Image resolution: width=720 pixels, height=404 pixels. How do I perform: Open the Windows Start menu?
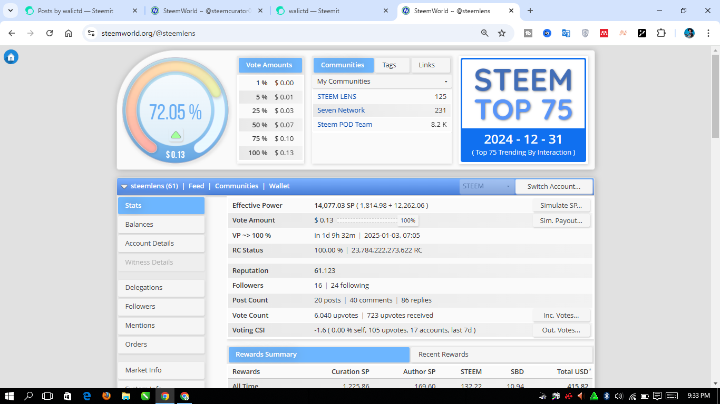9,396
